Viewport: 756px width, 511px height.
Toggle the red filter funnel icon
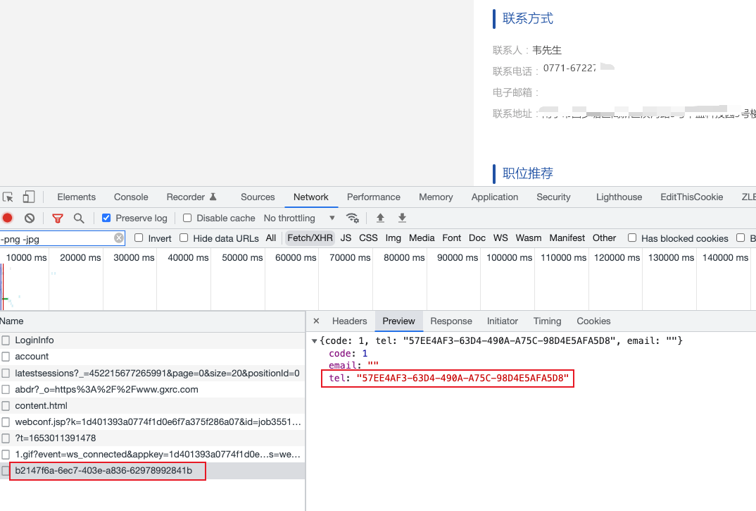[58, 218]
